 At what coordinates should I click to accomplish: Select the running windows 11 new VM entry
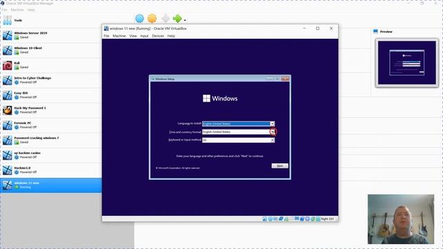(51, 185)
